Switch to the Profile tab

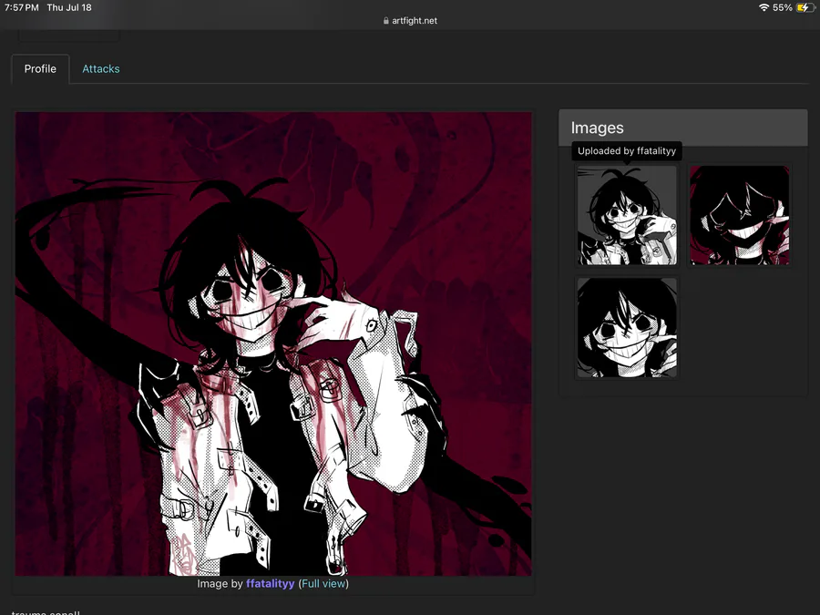tap(40, 69)
